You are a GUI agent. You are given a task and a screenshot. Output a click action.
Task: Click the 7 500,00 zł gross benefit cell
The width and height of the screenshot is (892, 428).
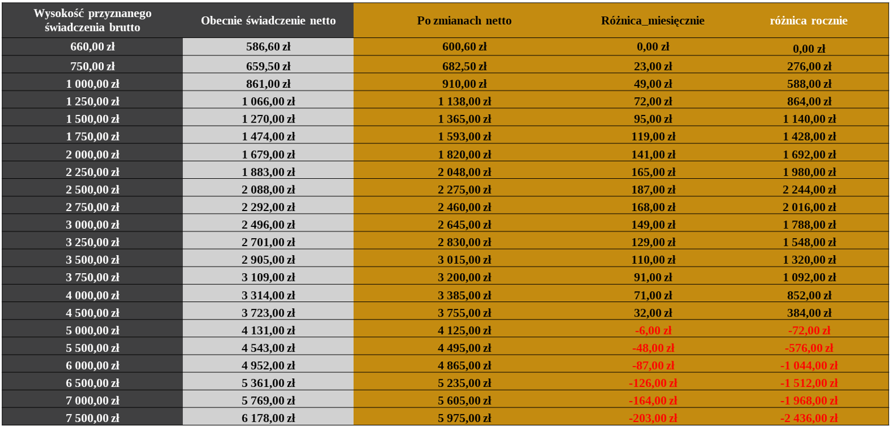point(93,418)
